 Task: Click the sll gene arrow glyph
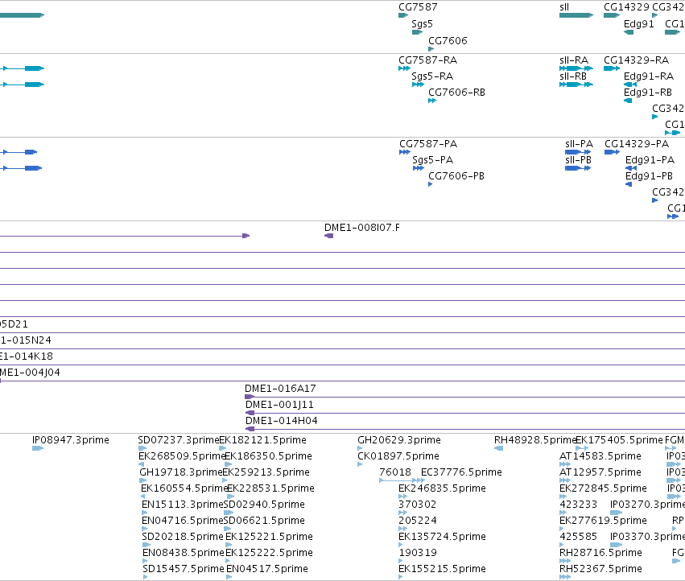pyautogui.click(x=576, y=15)
